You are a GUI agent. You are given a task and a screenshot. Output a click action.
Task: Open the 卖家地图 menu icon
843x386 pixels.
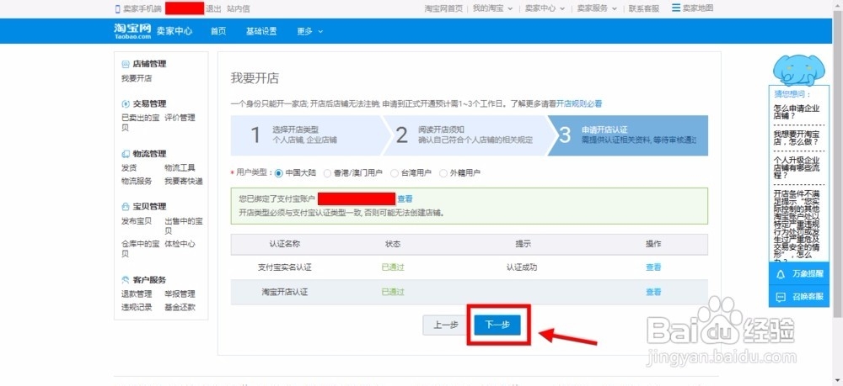click(676, 8)
